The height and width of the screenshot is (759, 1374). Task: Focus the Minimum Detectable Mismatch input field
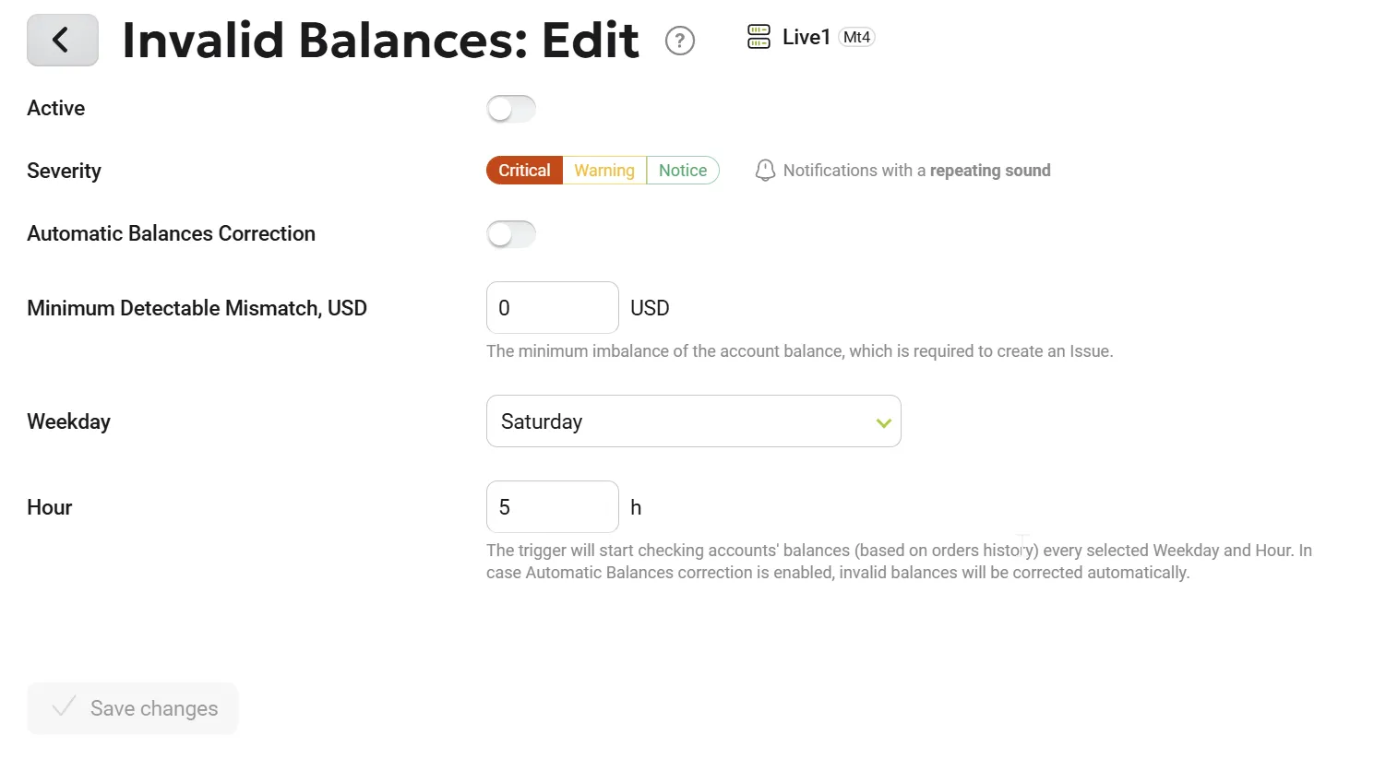553,308
